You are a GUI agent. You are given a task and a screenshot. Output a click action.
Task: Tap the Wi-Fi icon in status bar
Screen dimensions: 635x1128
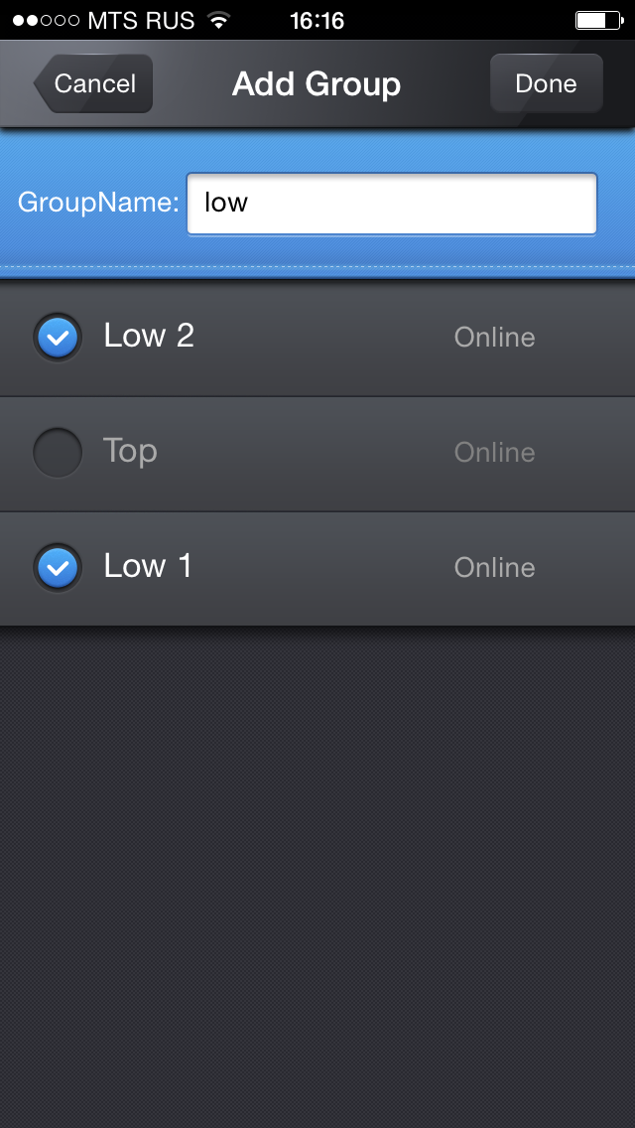click(x=218, y=20)
